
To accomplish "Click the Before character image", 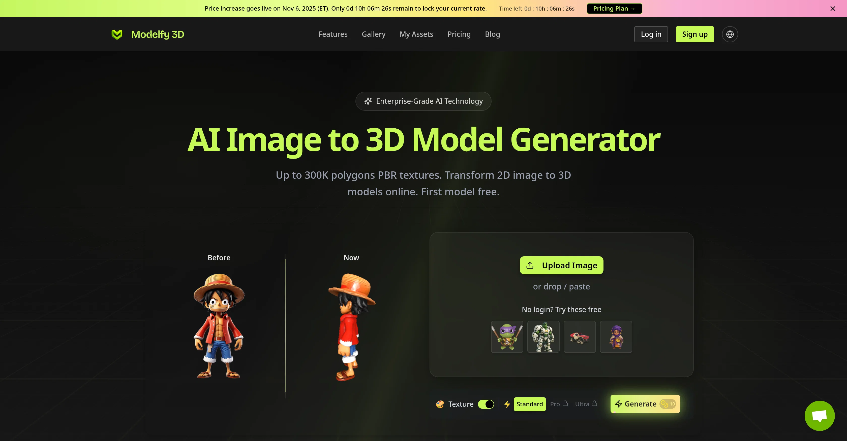I will point(219,326).
